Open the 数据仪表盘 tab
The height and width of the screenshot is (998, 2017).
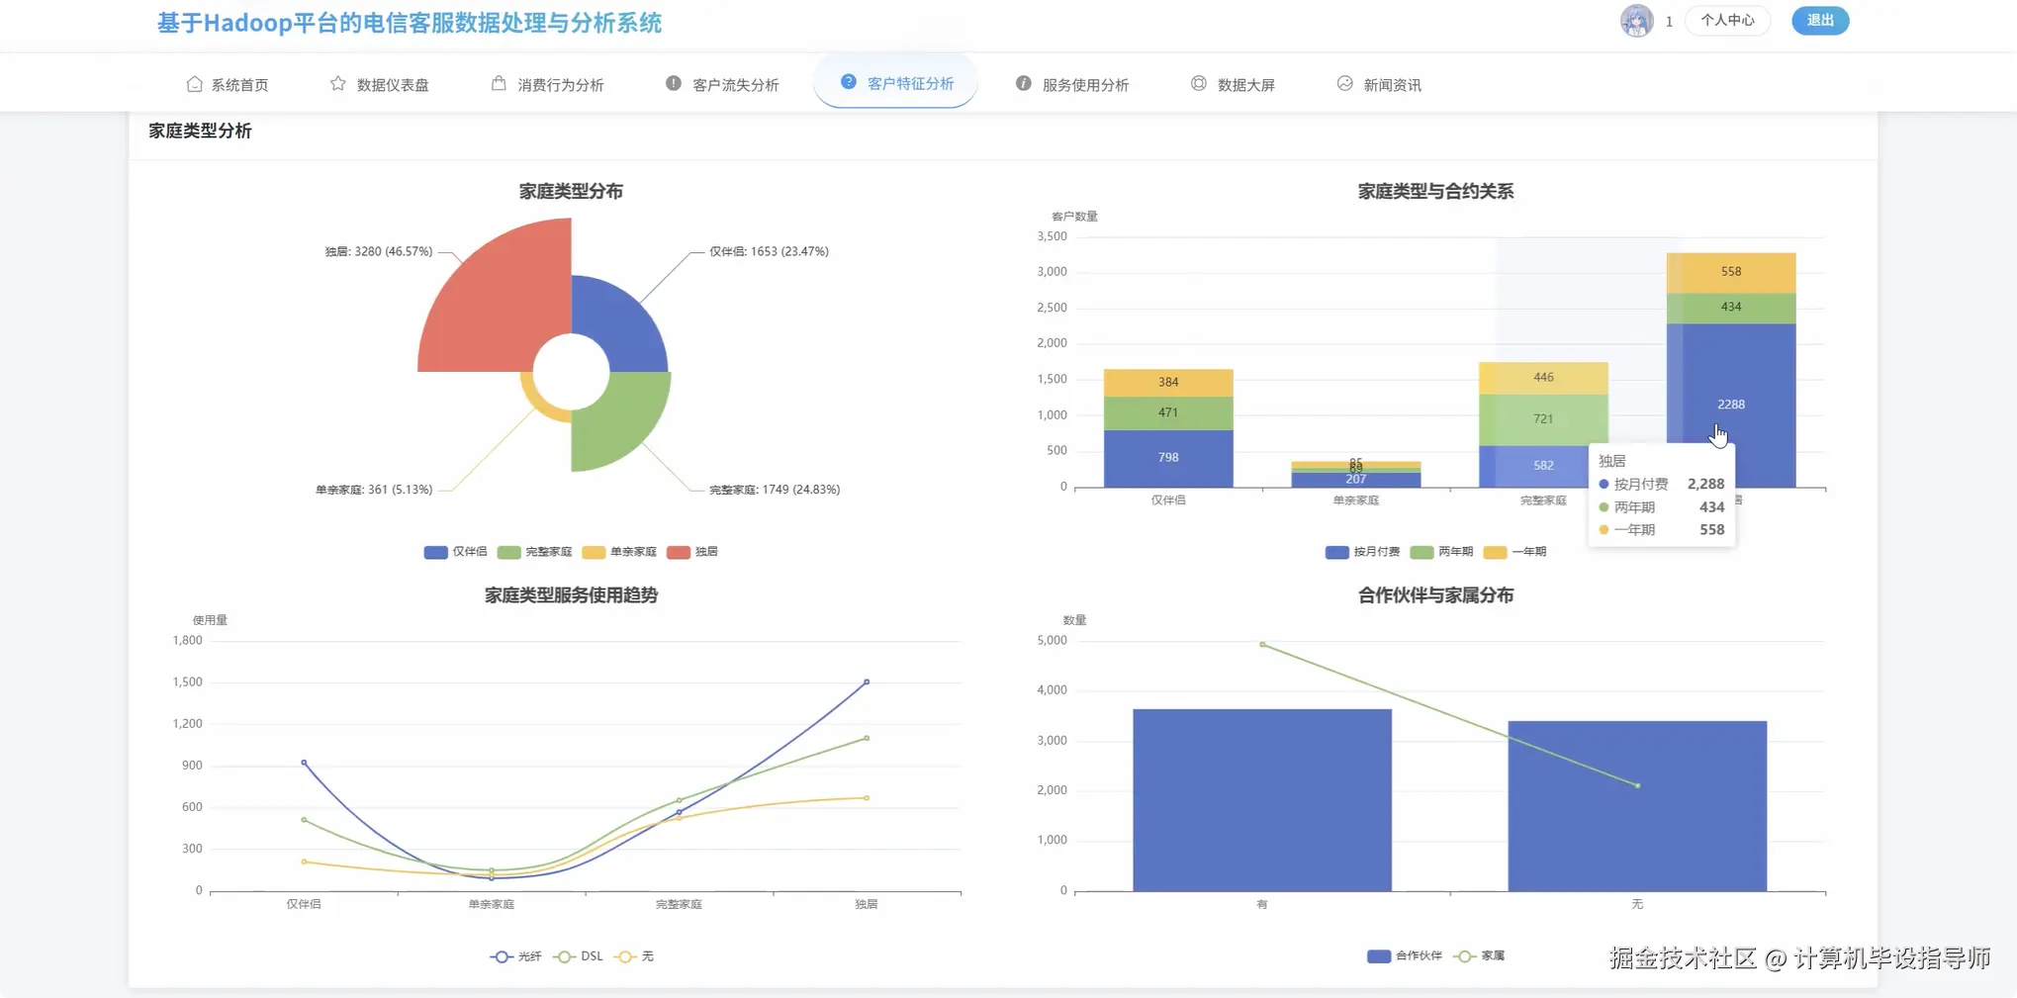(380, 84)
